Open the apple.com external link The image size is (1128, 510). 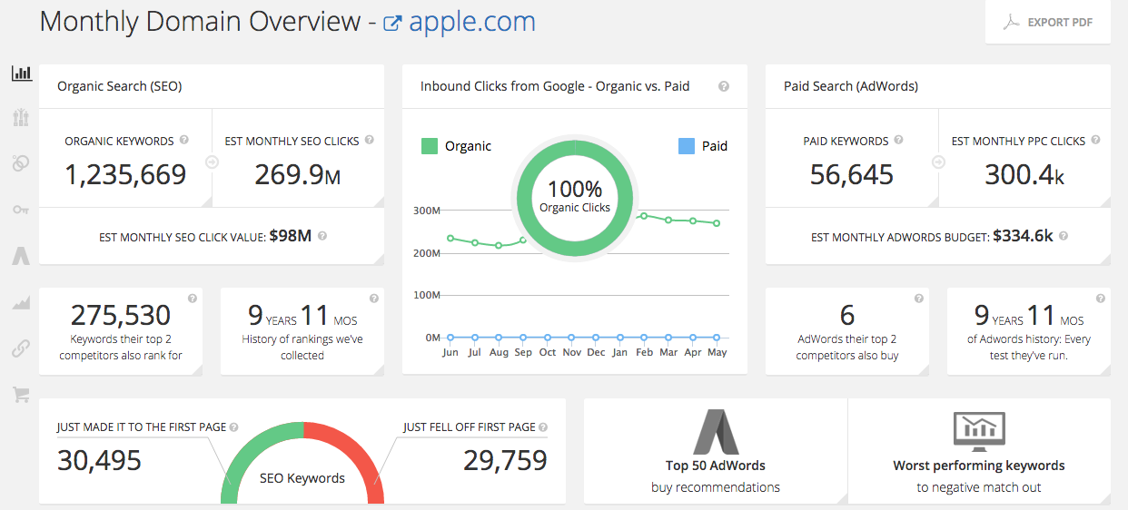click(x=460, y=22)
